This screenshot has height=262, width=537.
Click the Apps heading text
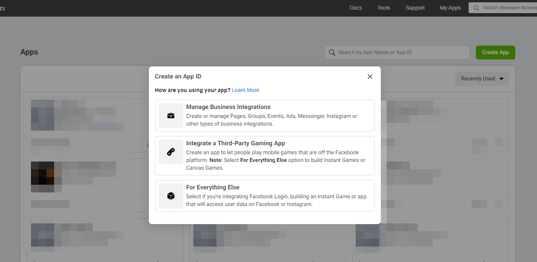(29, 52)
